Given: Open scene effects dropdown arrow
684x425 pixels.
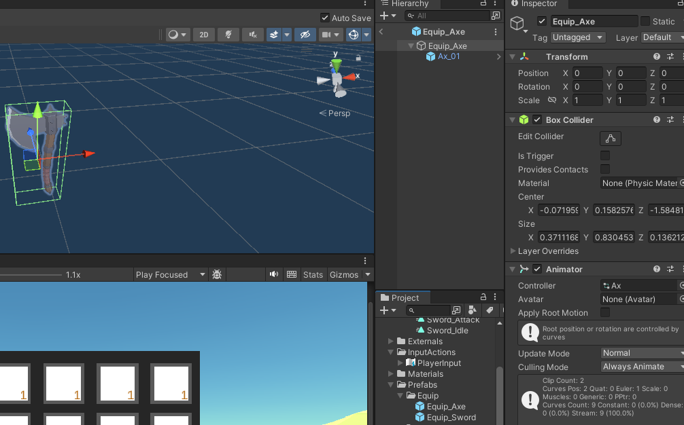Looking at the screenshot, I should point(287,35).
